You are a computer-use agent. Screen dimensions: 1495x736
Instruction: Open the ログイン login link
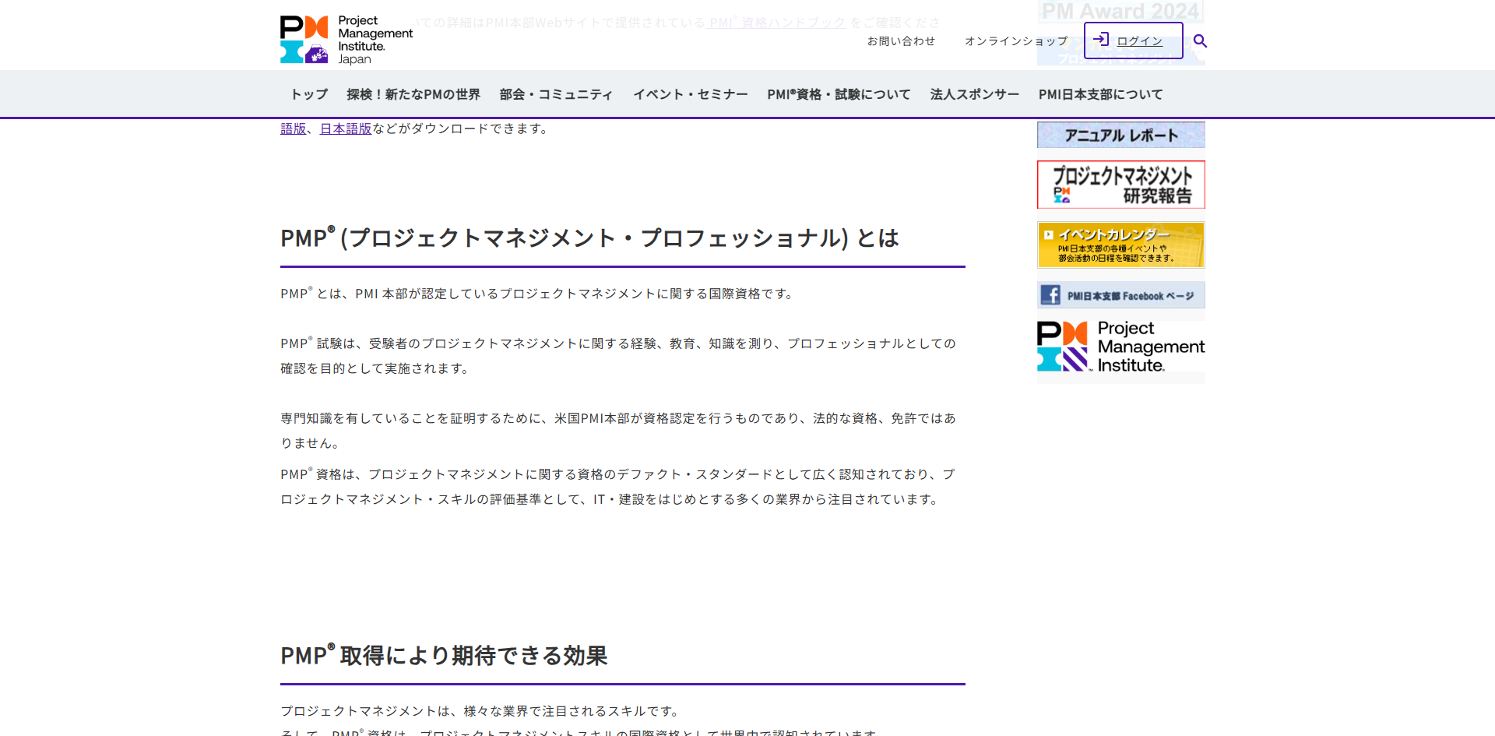(1139, 41)
